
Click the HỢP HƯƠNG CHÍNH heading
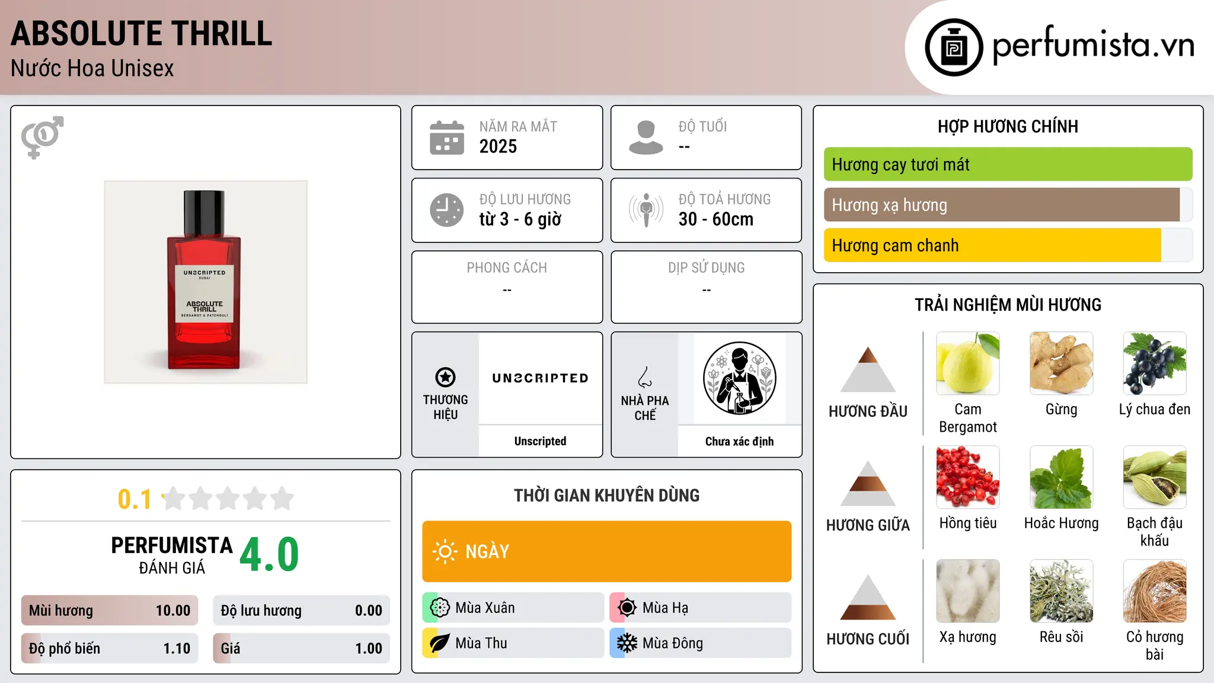(x=1008, y=126)
